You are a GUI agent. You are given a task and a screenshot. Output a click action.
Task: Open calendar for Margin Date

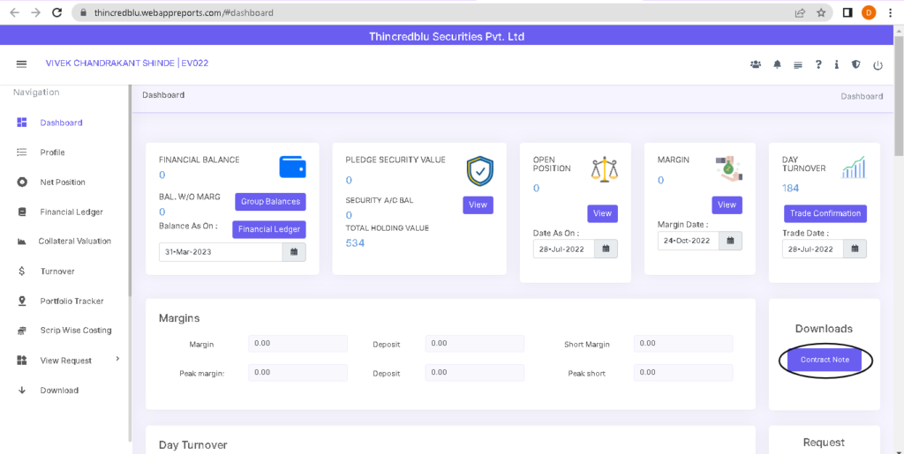(730, 241)
